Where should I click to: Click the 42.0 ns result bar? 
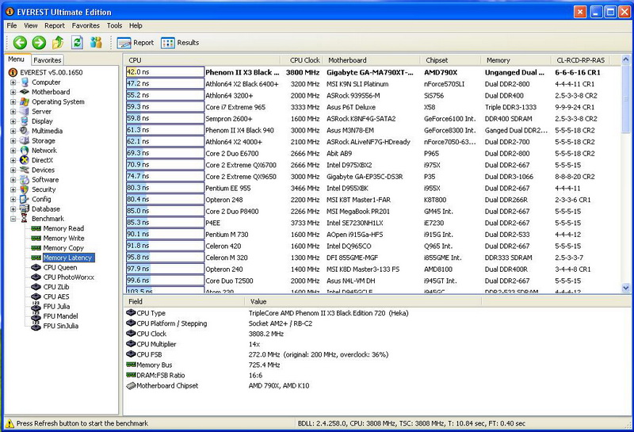click(x=165, y=72)
